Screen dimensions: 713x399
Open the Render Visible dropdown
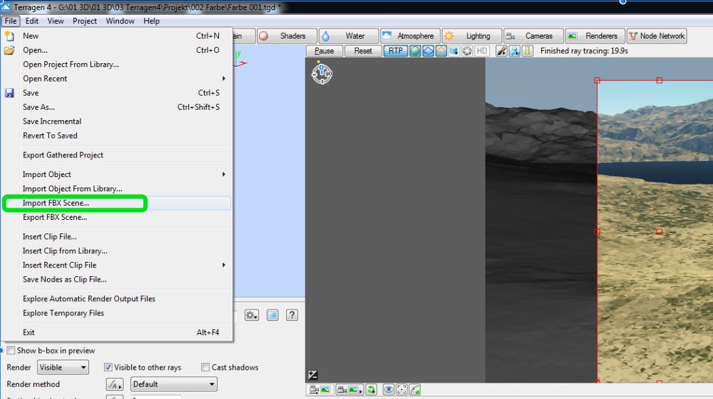tap(63, 367)
